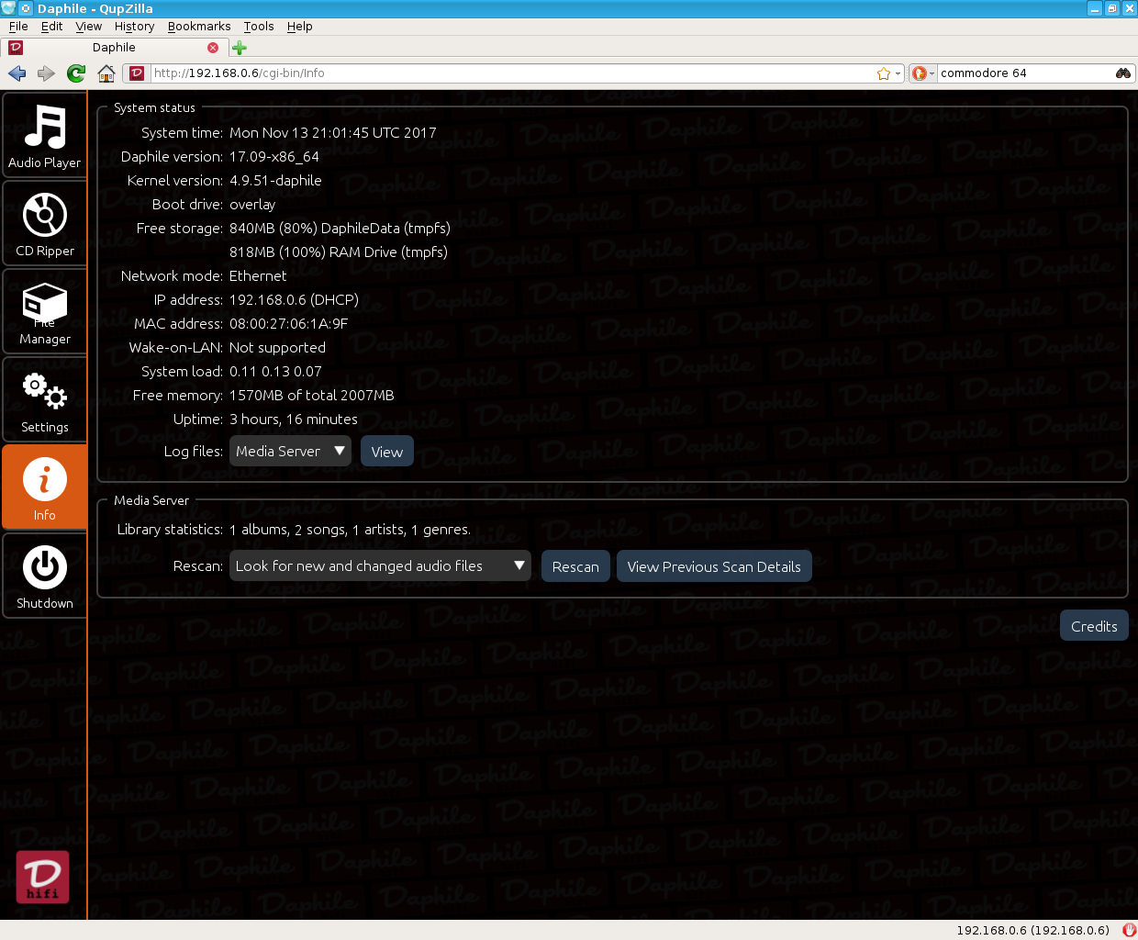The height and width of the screenshot is (940, 1138).
Task: Open the Rescan mode dropdown
Action: tap(380, 566)
